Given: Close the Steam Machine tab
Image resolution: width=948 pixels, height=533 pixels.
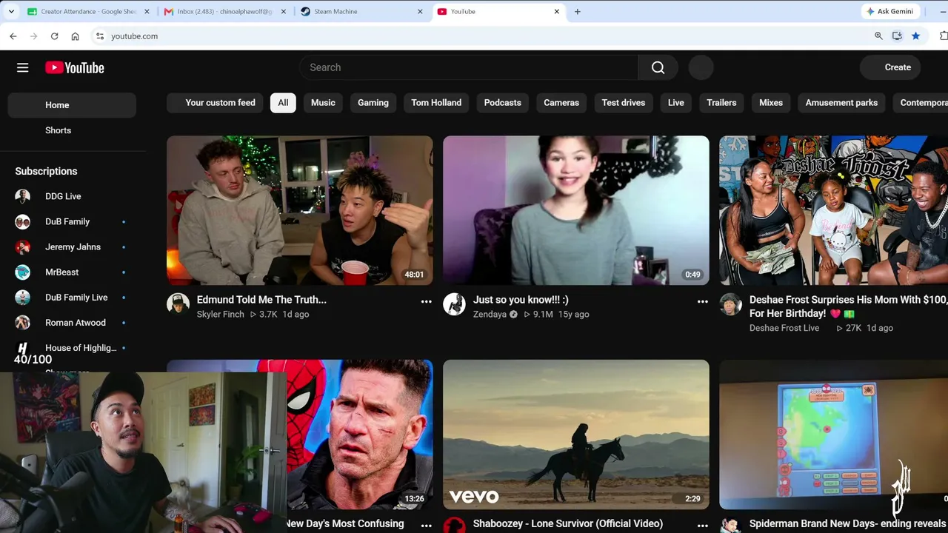Looking at the screenshot, I should (x=420, y=12).
